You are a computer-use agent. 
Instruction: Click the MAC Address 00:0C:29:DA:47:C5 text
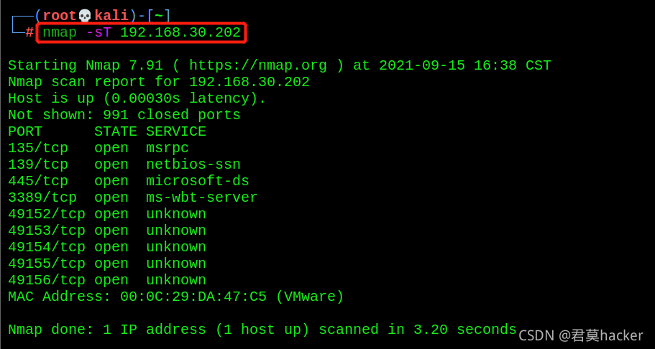[176, 297]
